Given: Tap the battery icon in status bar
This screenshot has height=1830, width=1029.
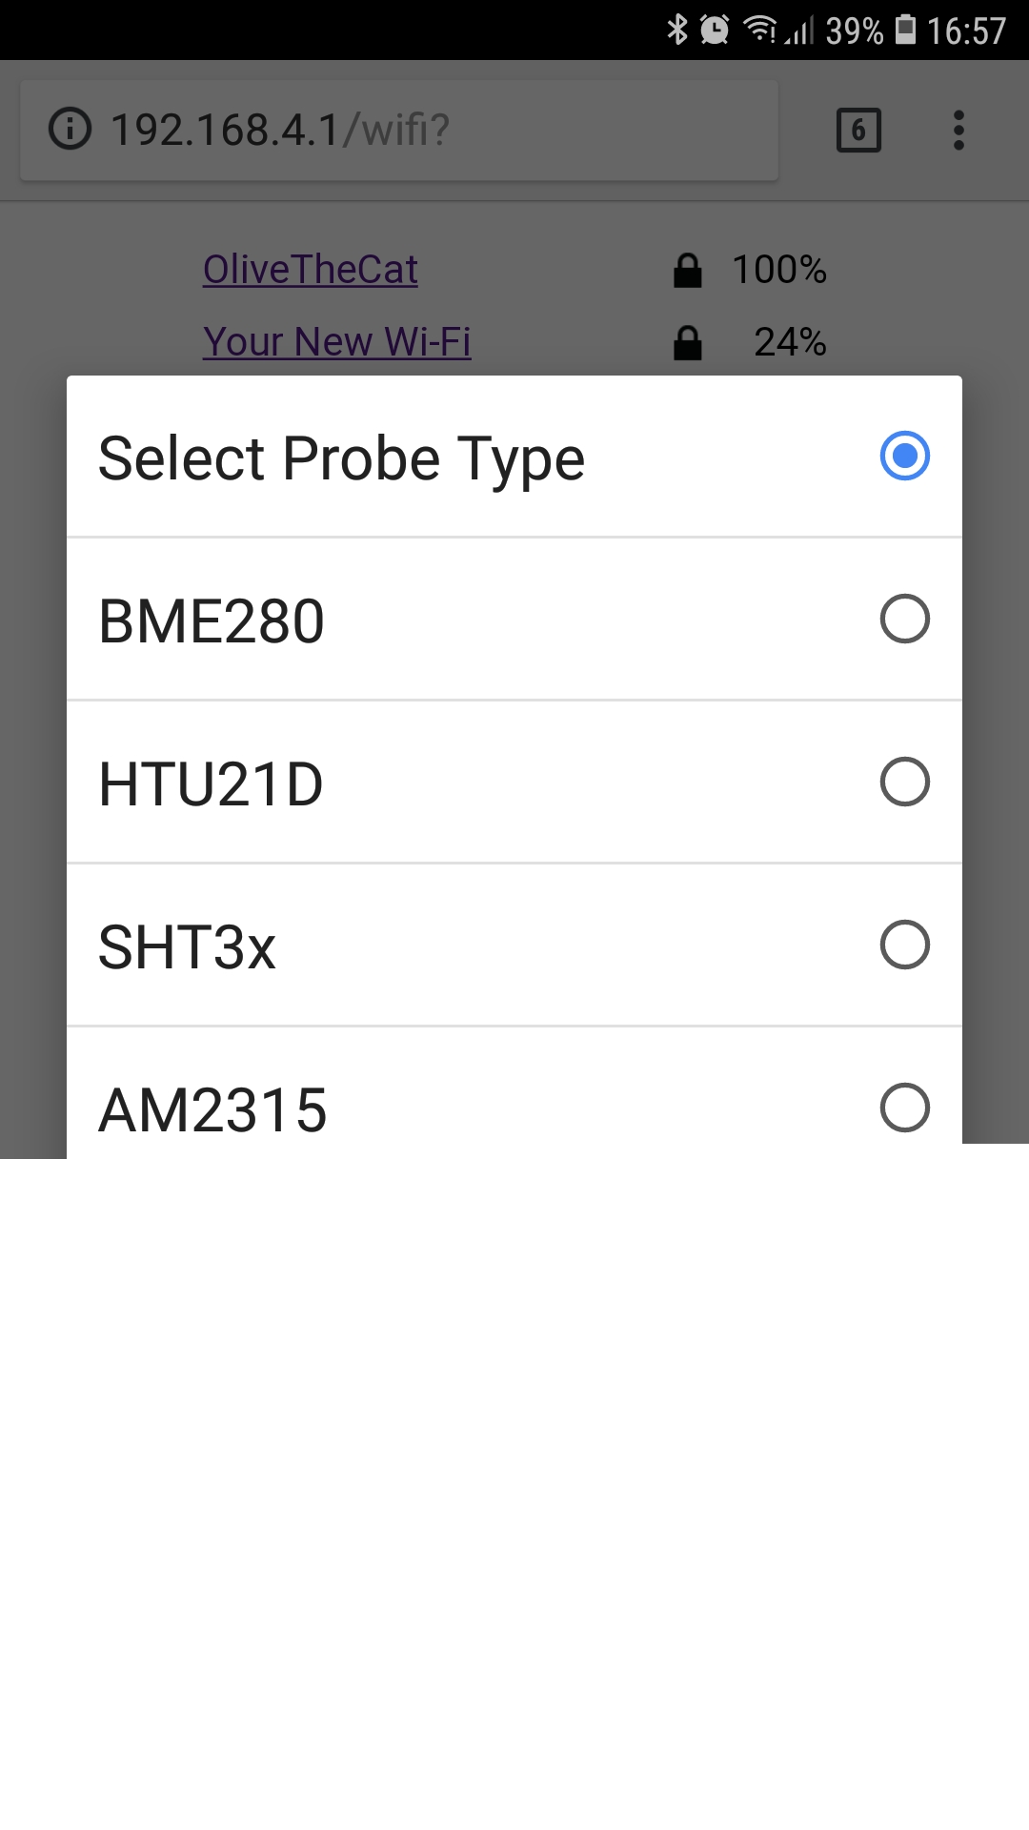Looking at the screenshot, I should 907,30.
